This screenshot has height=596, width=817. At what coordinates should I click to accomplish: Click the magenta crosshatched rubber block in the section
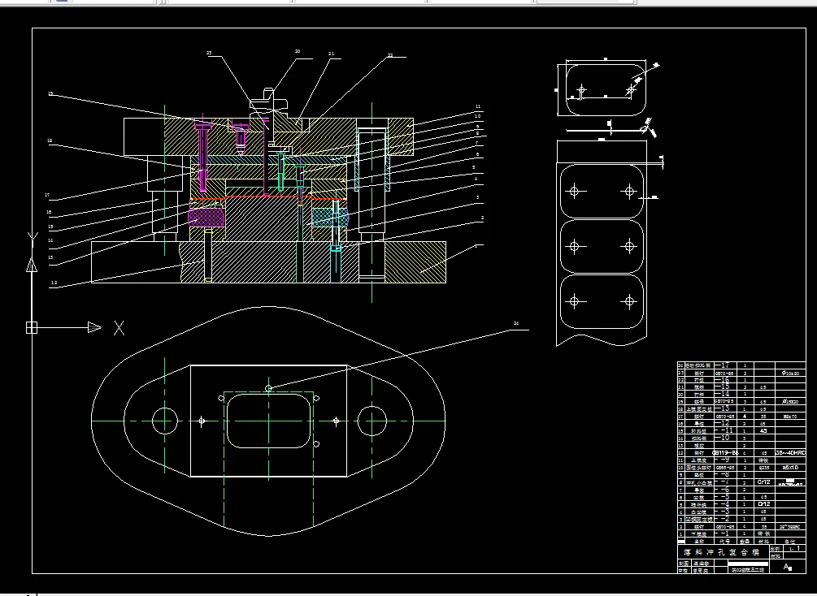(206, 217)
